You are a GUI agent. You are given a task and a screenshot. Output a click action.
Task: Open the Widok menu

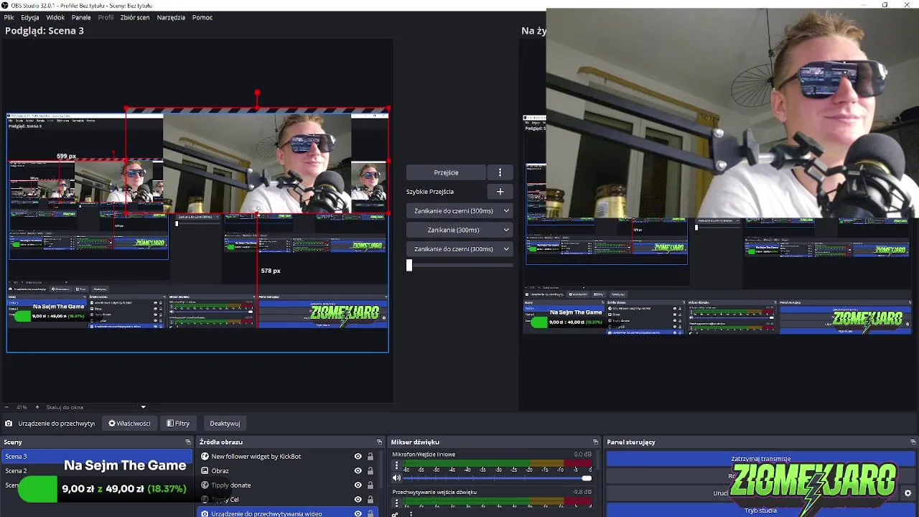(55, 17)
